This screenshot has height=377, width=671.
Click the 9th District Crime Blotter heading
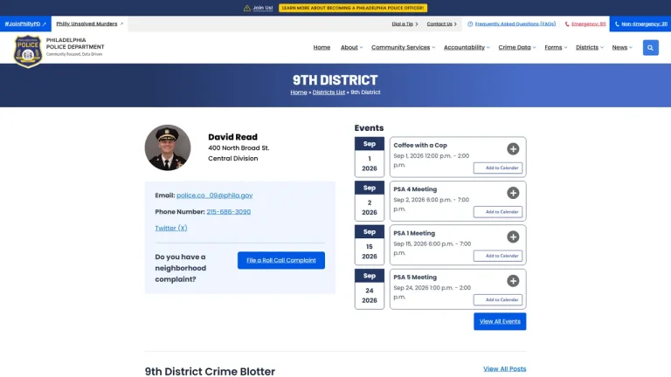click(210, 372)
